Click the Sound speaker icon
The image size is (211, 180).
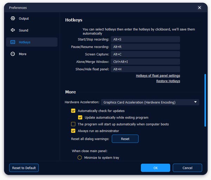tap(13, 30)
